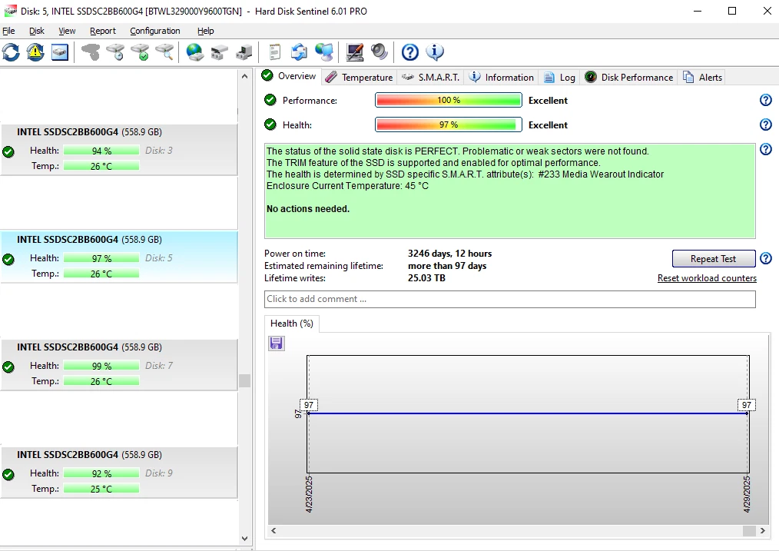Click the Health 97 % gradient bar
This screenshot has height=551, width=779.
coord(448,124)
